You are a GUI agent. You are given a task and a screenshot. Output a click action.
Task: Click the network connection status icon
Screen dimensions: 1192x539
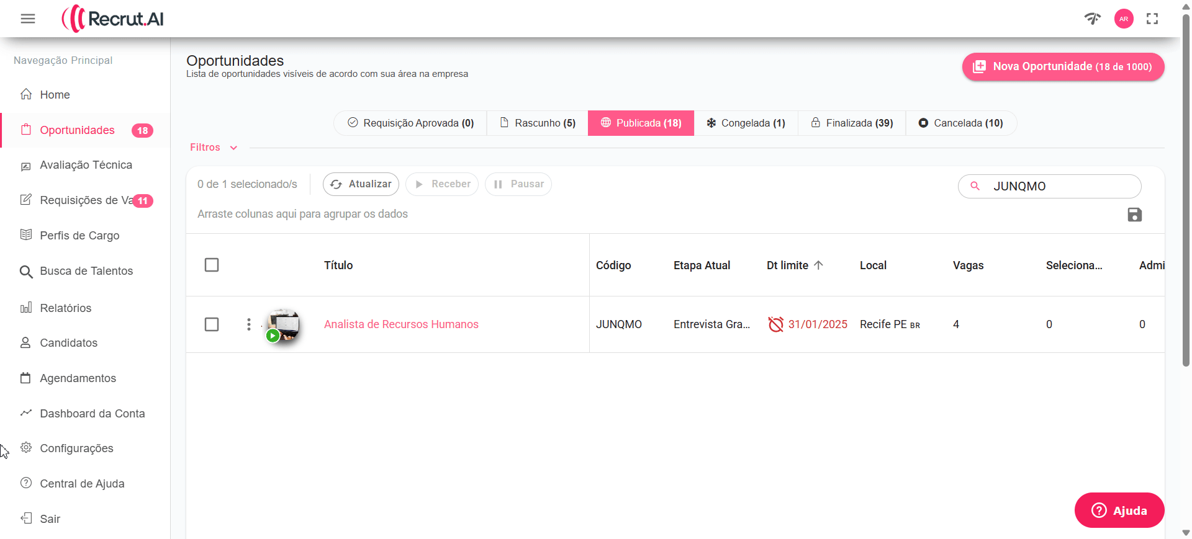pos(1093,19)
